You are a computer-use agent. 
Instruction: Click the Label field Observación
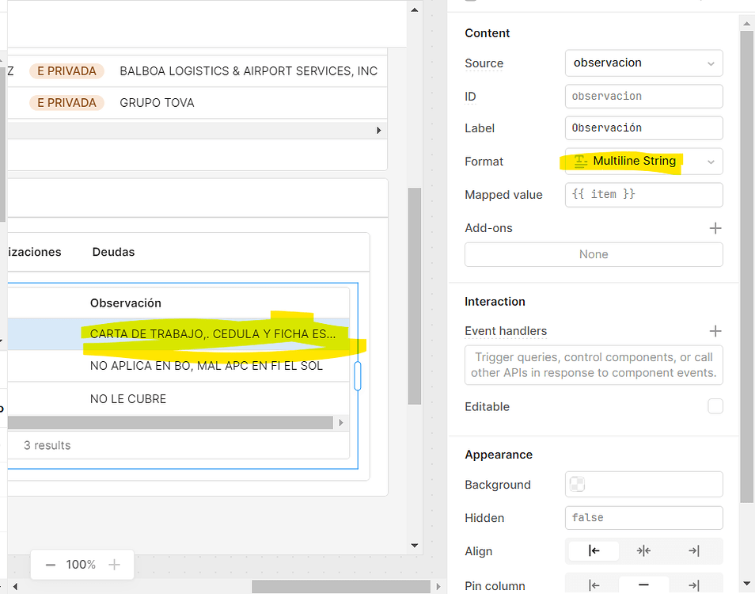[643, 128]
